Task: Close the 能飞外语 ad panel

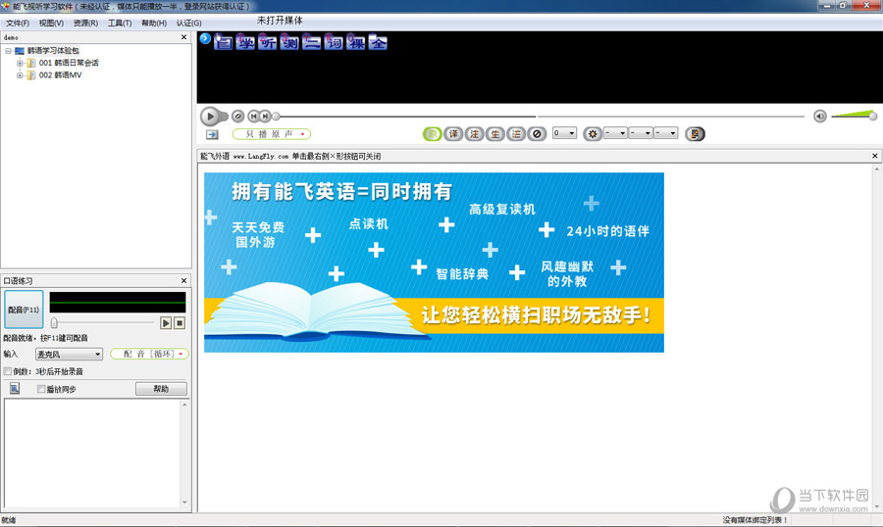Action: coord(875,156)
